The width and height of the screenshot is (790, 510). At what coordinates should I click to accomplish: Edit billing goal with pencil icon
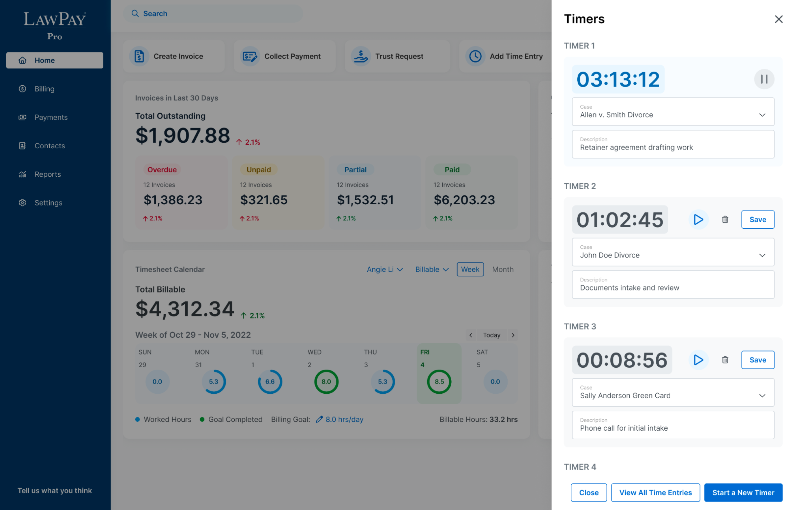point(319,420)
